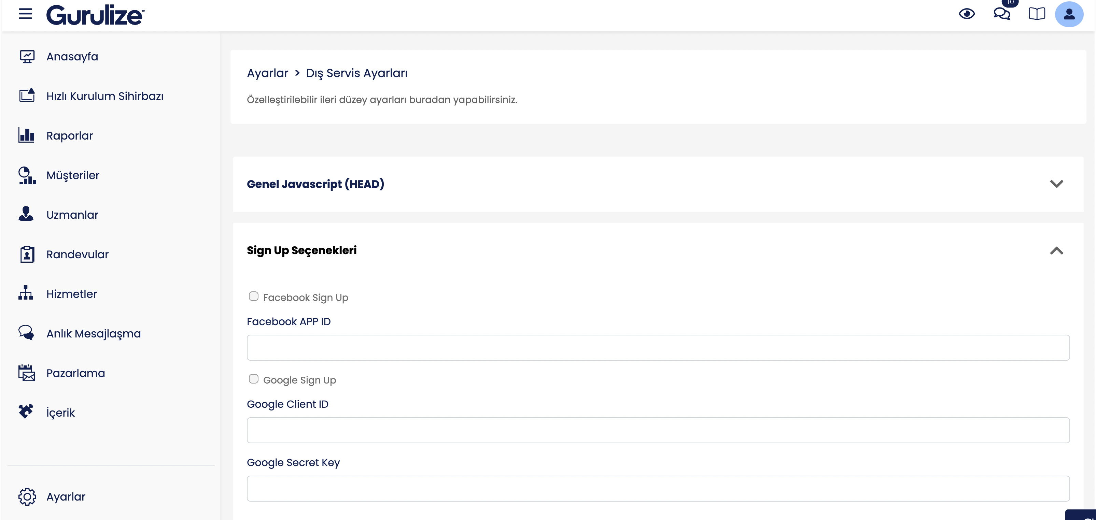Open the chat messages icon
Screen dimensions: 1096x520
pyautogui.click(x=1002, y=14)
